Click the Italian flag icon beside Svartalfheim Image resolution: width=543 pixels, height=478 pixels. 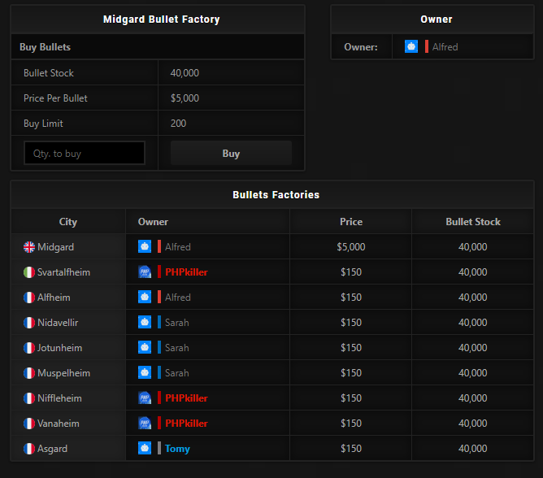coord(29,272)
